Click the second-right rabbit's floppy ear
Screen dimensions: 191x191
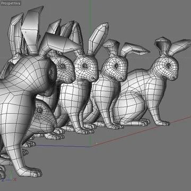pyautogui.click(x=134, y=49)
